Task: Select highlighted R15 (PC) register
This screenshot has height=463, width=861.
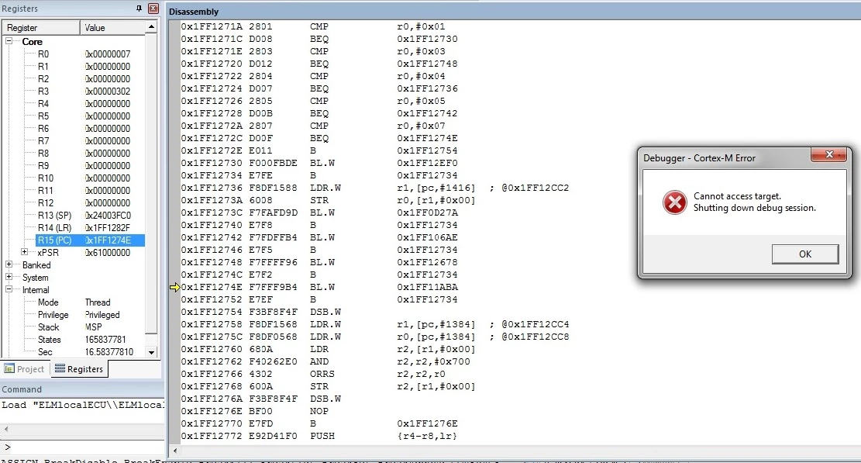Action: (x=90, y=240)
